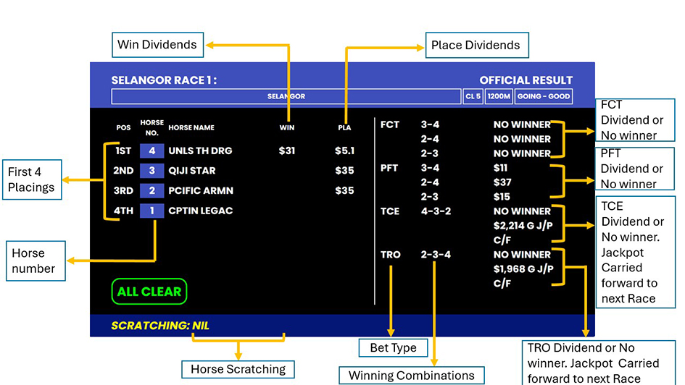Screen dimensions: 685x385
Task: Select horse name CPTIN LEGAC
Action: [x=201, y=211]
